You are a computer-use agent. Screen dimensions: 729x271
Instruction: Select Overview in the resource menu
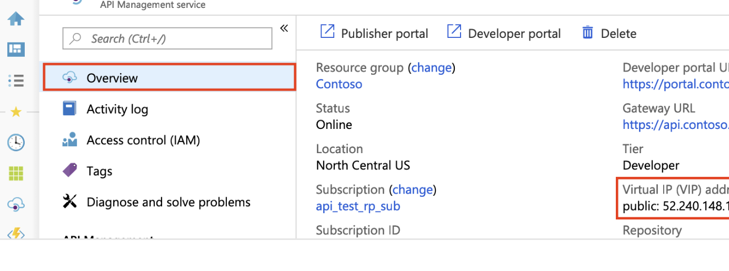[169, 78]
